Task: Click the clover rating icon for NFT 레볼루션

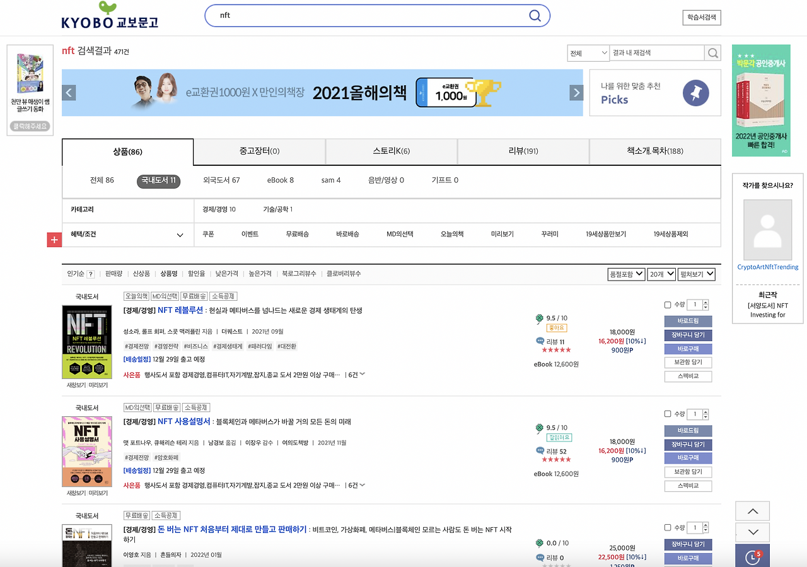Action: tap(540, 318)
